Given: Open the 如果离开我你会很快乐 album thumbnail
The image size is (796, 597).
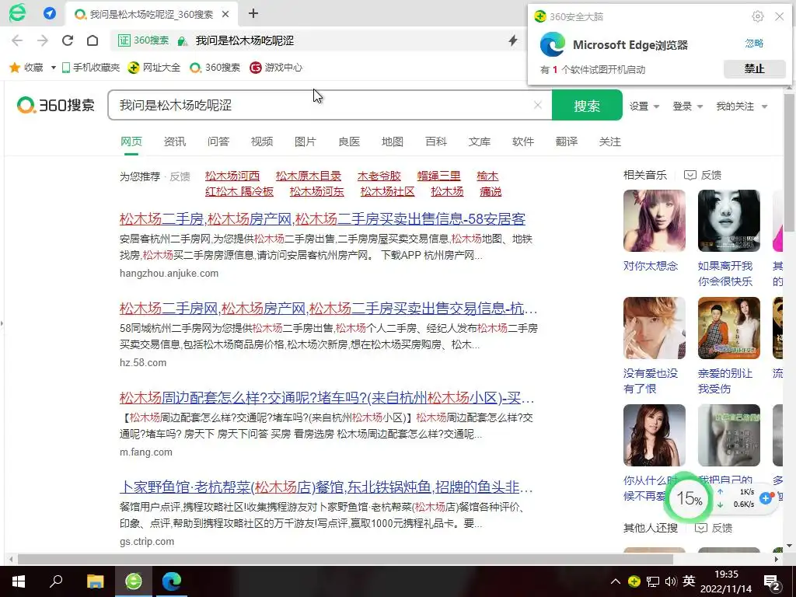Looking at the screenshot, I should (x=729, y=221).
